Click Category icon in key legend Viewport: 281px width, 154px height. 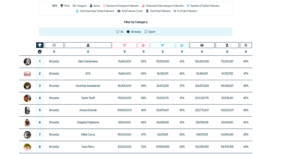coord(74,6)
